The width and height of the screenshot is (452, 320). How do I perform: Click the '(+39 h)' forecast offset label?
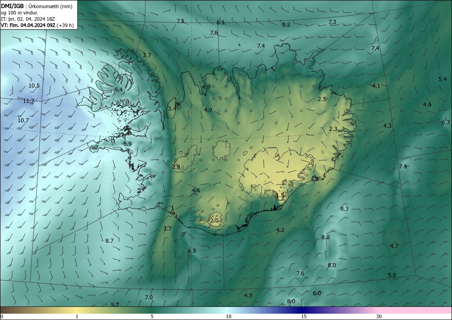[65, 25]
